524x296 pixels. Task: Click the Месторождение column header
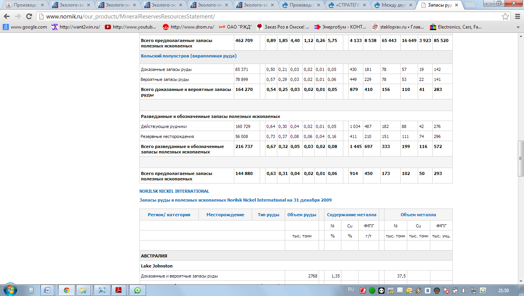(x=225, y=215)
